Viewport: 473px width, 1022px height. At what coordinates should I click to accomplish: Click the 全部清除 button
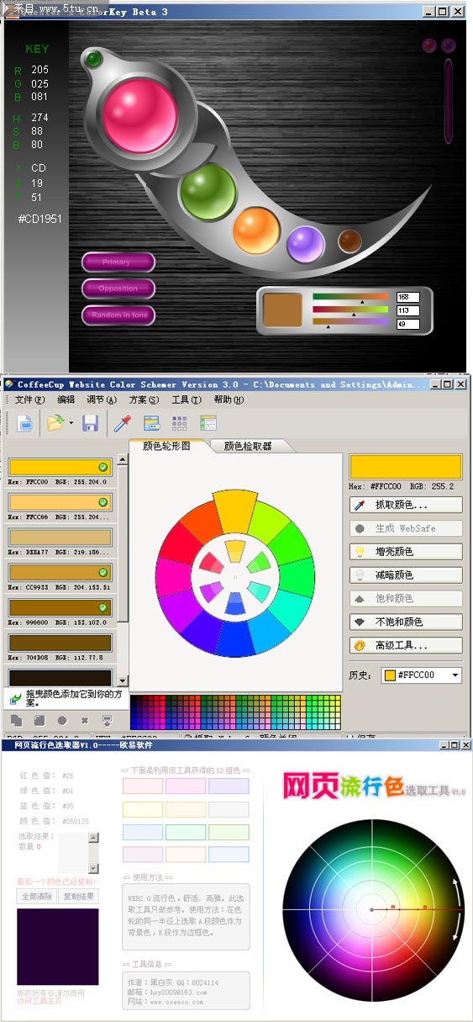(37, 896)
